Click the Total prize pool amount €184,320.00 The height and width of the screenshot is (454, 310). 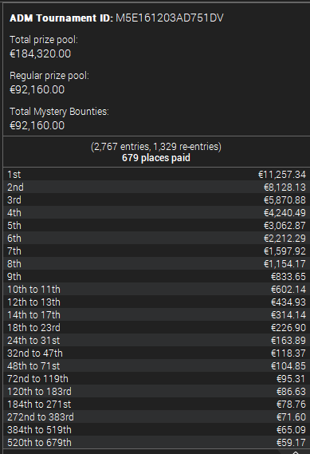[40, 53]
